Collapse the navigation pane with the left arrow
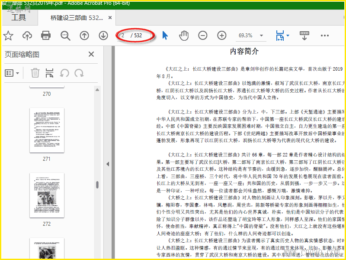 point(108,164)
